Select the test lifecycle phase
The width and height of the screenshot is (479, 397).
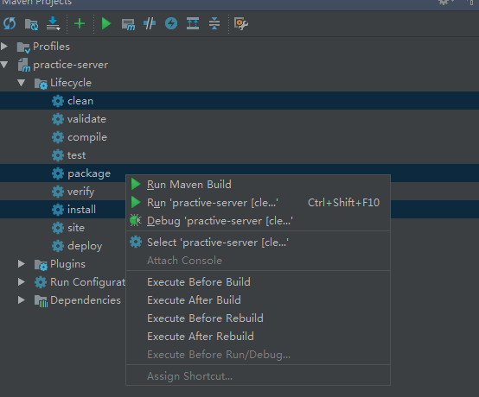[x=76, y=155]
